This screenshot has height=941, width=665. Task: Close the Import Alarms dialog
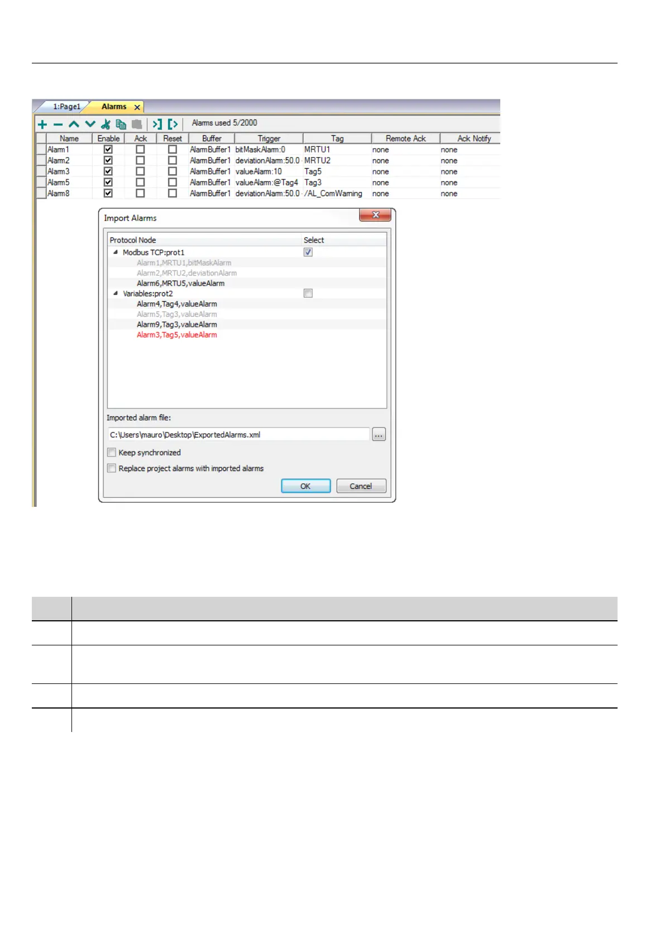(x=375, y=215)
